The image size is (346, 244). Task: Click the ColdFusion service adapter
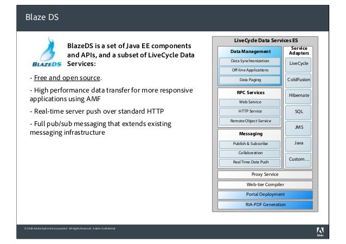point(298,81)
